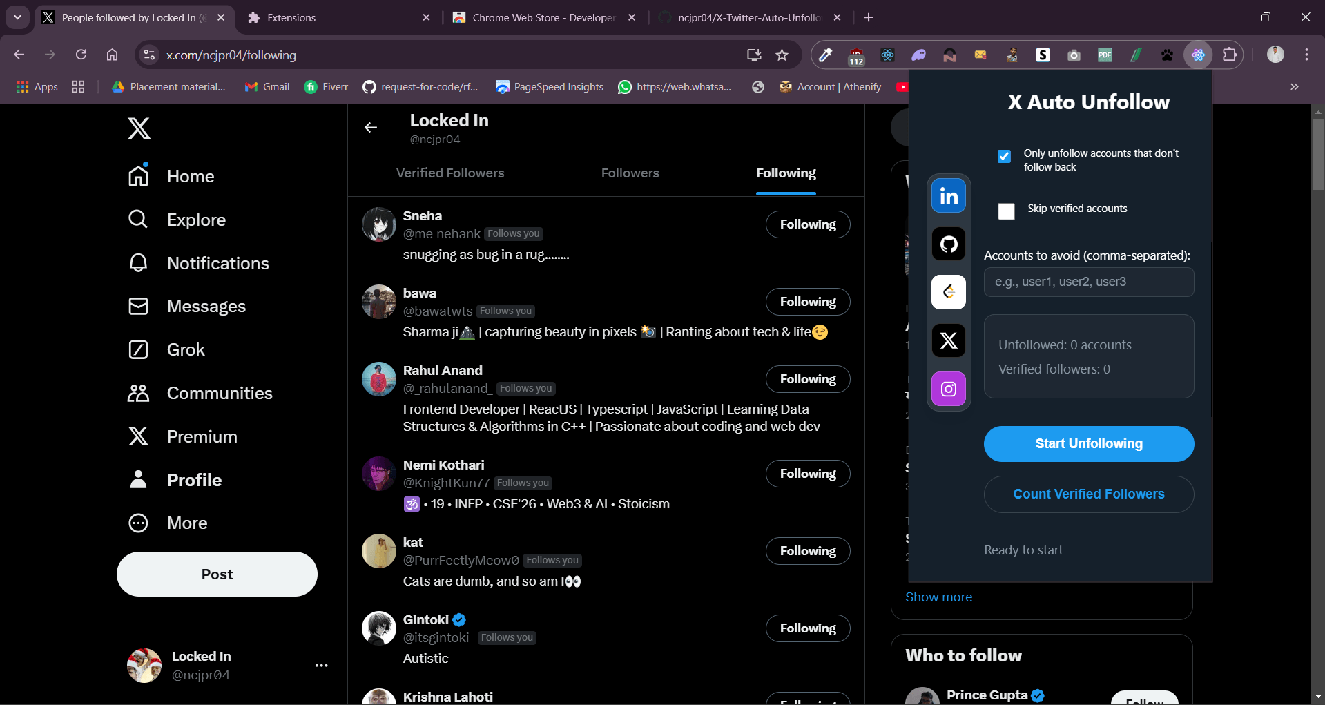The height and width of the screenshot is (705, 1325).
Task: Click the Instagram icon in extension popup
Action: click(x=949, y=389)
